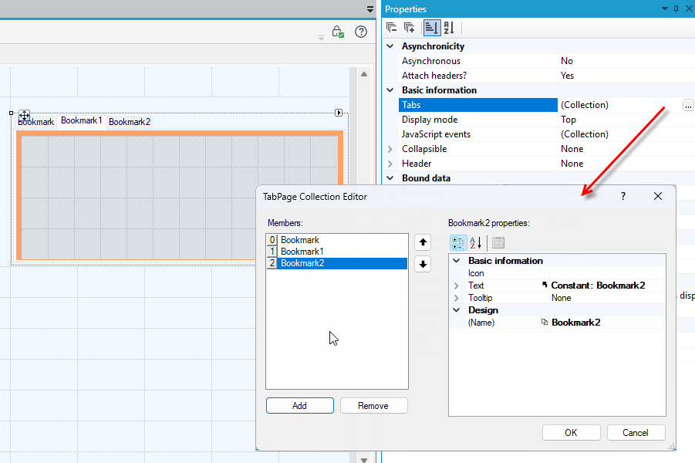Open the smart tag arrow on tab control
Screen dimensions: 695x463
pos(339,113)
